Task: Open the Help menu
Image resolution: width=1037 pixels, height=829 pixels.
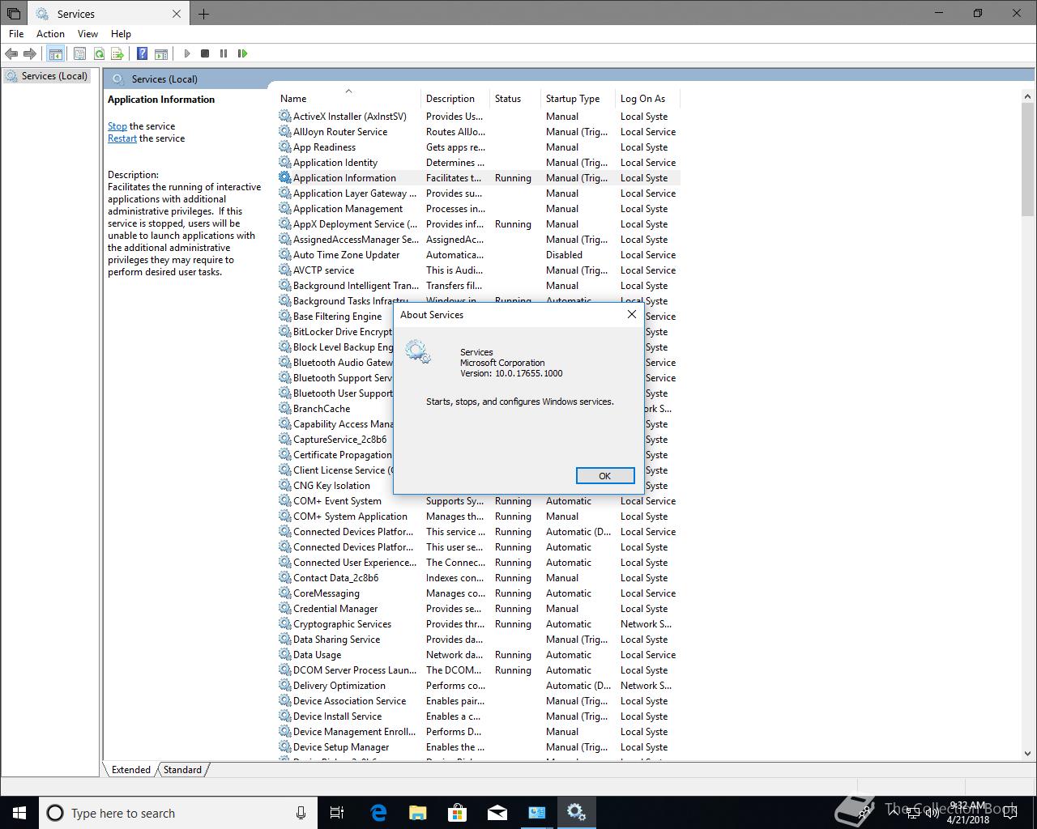Action: click(121, 34)
